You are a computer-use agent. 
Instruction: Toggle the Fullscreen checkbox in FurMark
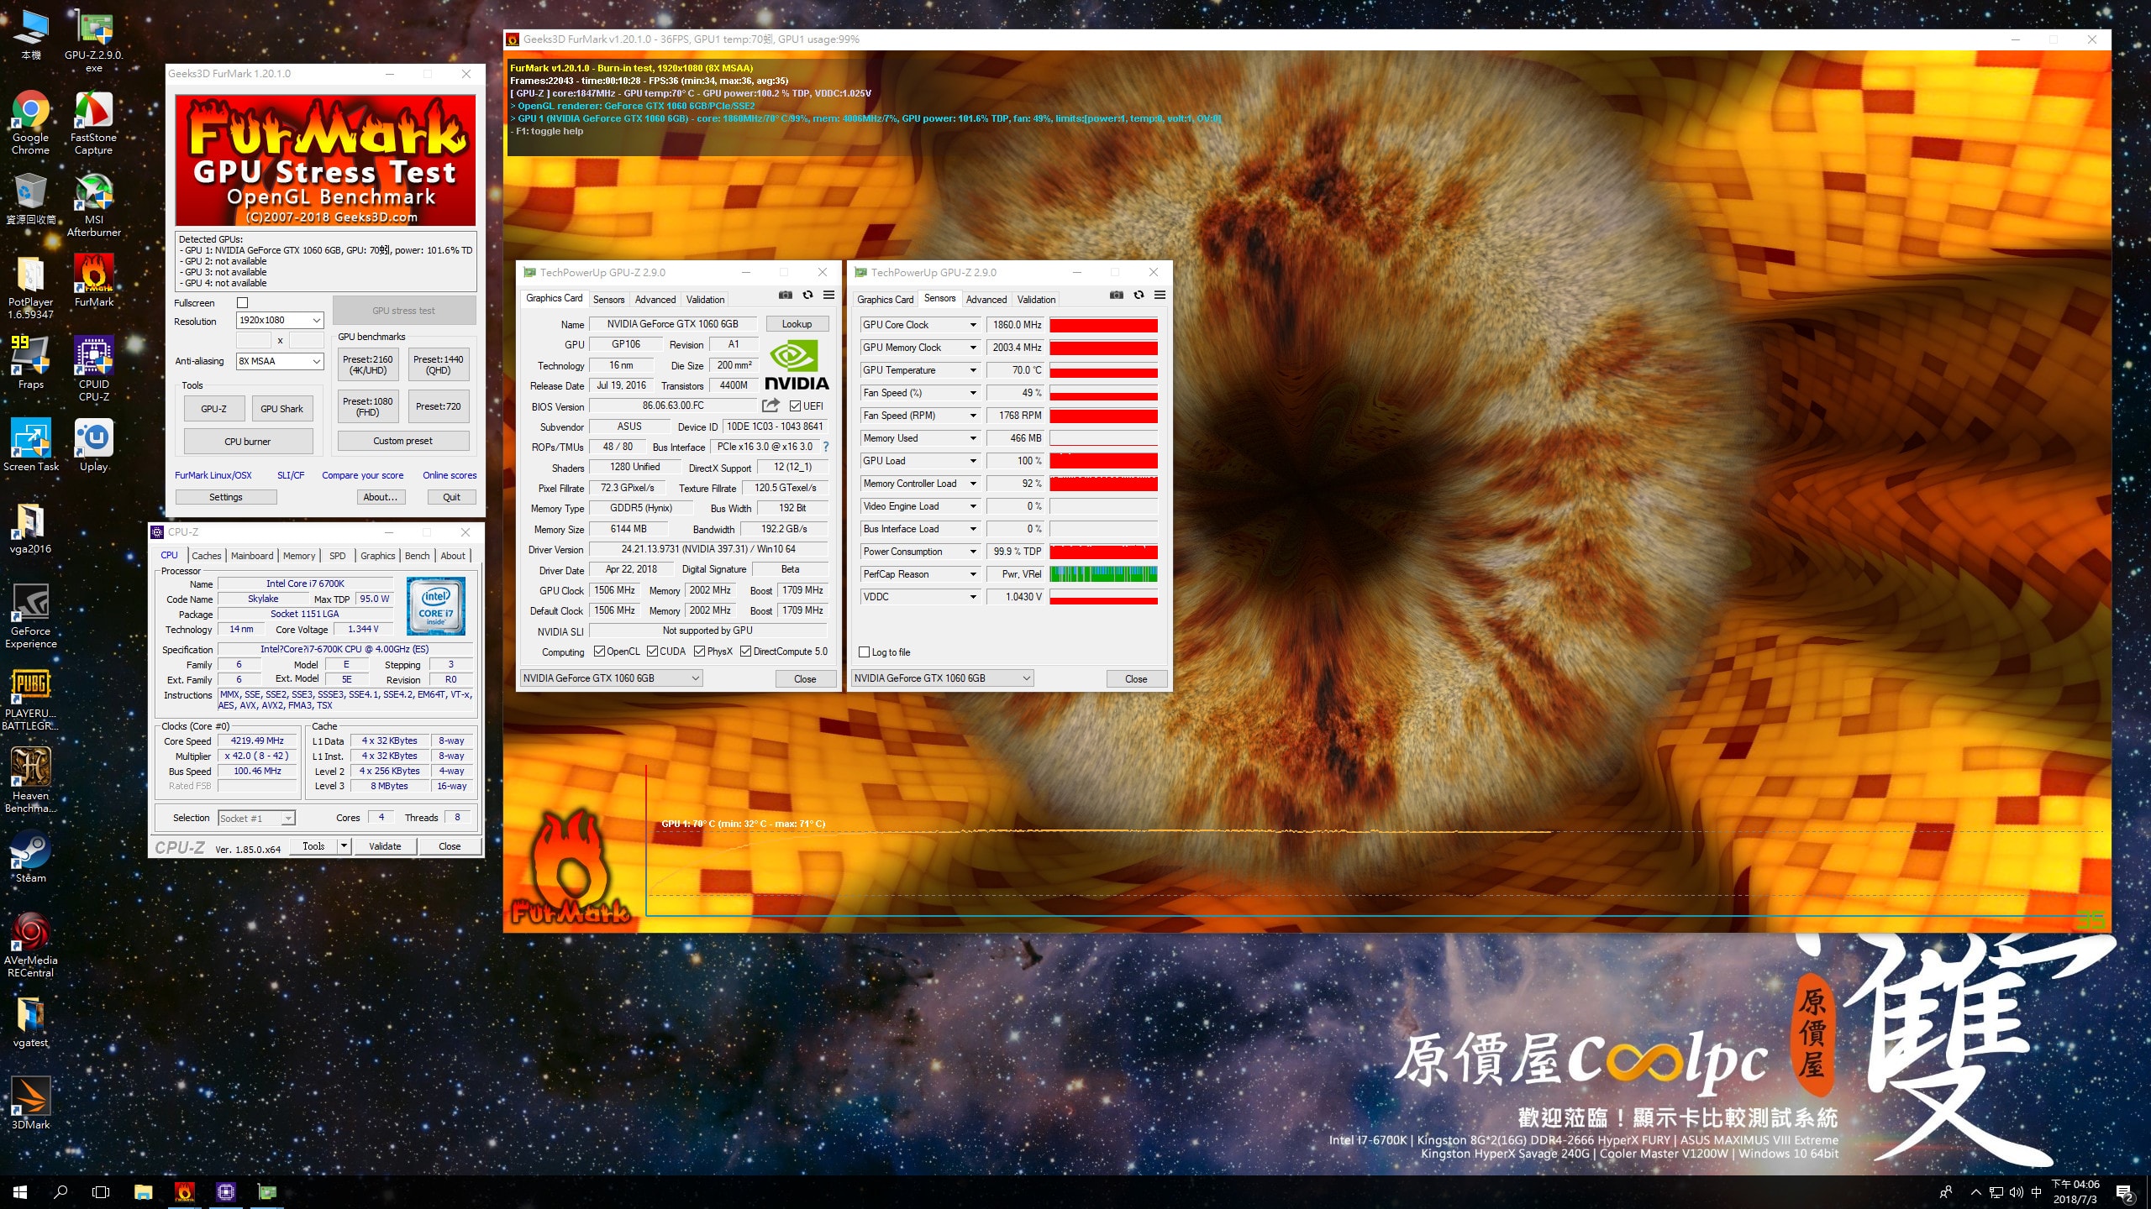[x=243, y=303]
